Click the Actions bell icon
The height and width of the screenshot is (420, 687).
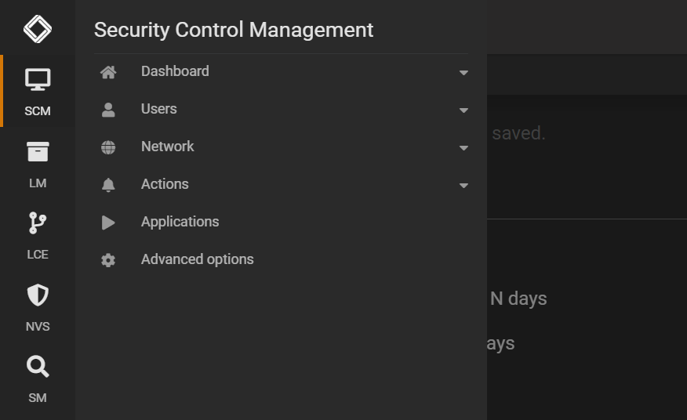pos(108,185)
